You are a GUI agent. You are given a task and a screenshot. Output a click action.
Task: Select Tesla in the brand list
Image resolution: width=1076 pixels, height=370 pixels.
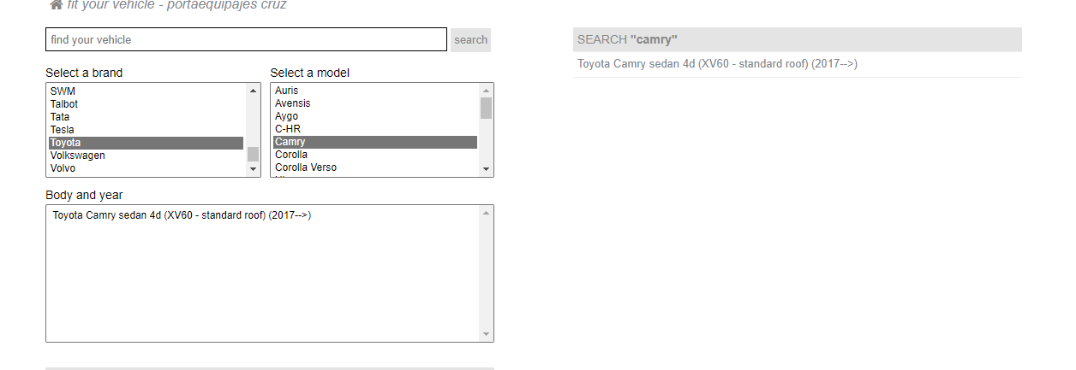(x=146, y=130)
